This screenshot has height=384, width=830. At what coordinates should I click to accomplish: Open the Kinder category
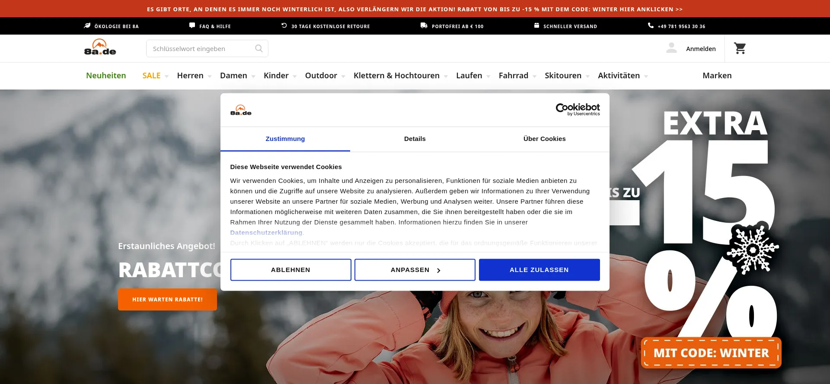(276, 76)
